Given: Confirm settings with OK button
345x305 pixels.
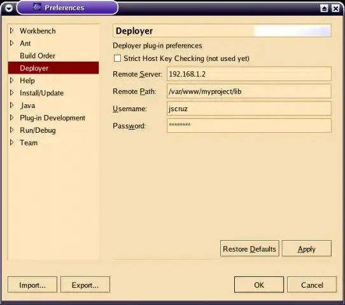Looking at the screenshot, I should tap(259, 285).
